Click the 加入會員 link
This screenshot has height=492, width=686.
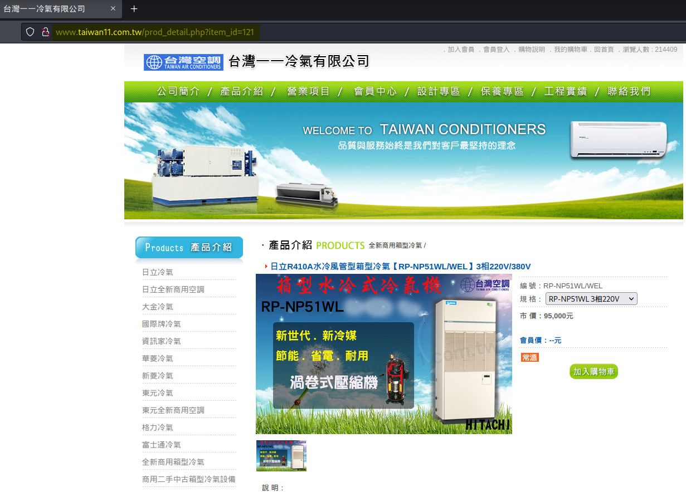(461, 50)
